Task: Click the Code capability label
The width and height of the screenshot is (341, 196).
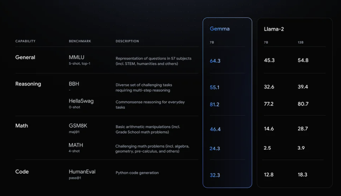Action: (x=22, y=172)
